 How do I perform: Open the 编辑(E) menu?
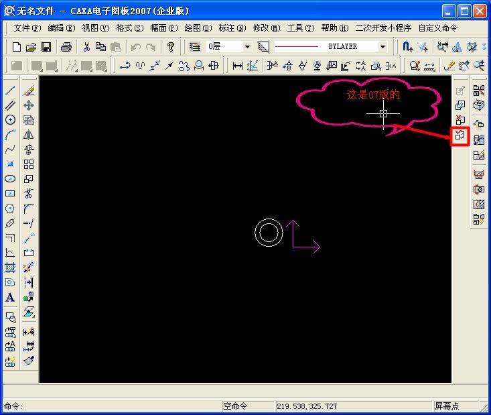tap(62, 28)
